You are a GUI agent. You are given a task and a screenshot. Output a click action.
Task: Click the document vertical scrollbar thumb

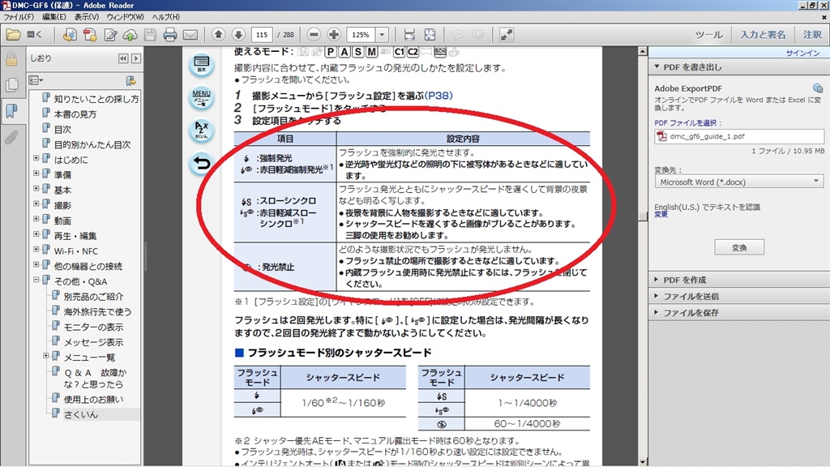642,216
